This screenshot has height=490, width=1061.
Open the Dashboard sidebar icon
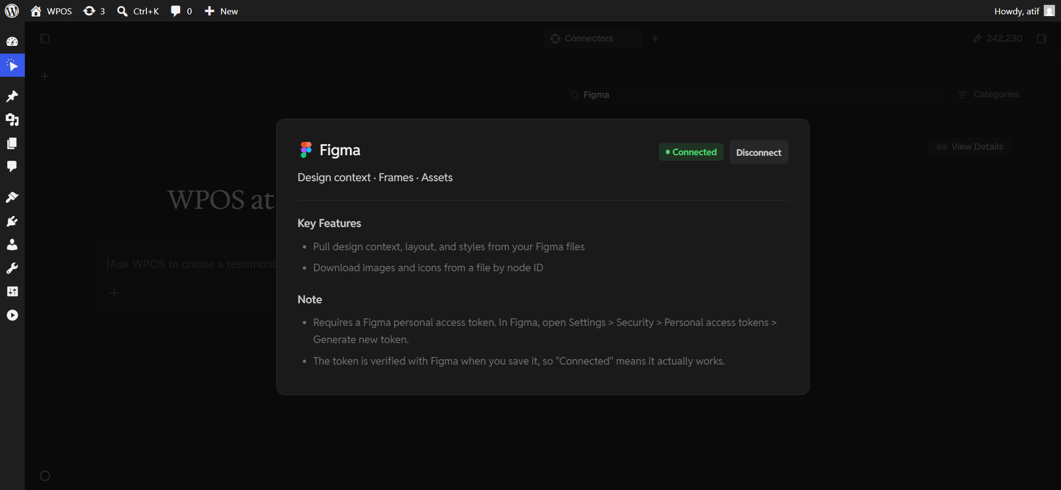tap(12, 42)
